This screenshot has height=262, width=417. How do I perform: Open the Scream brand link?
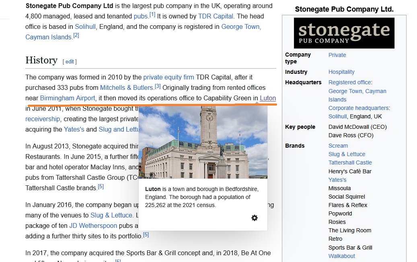338,146
